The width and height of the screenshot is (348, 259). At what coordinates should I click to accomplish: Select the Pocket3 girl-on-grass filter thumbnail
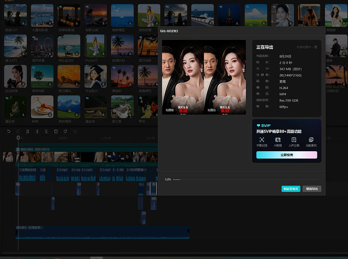pyautogui.click(x=96, y=46)
